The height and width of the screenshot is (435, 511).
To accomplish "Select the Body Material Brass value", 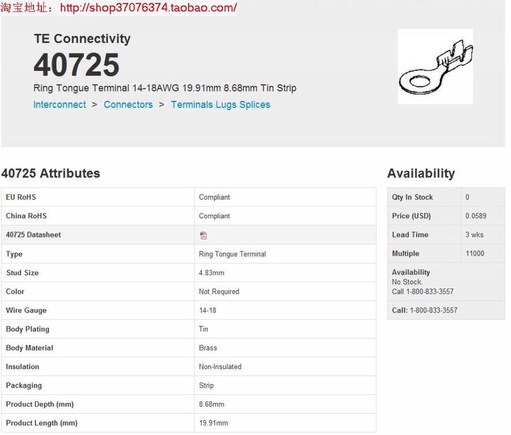I will click(208, 348).
